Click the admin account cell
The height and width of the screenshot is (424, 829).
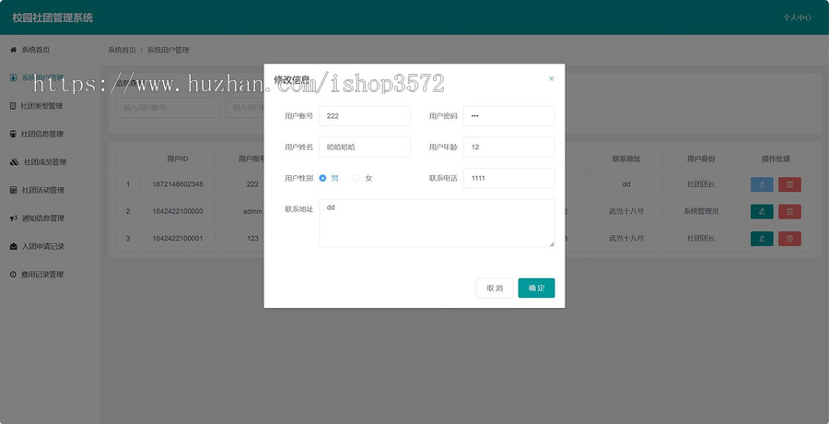(x=252, y=211)
